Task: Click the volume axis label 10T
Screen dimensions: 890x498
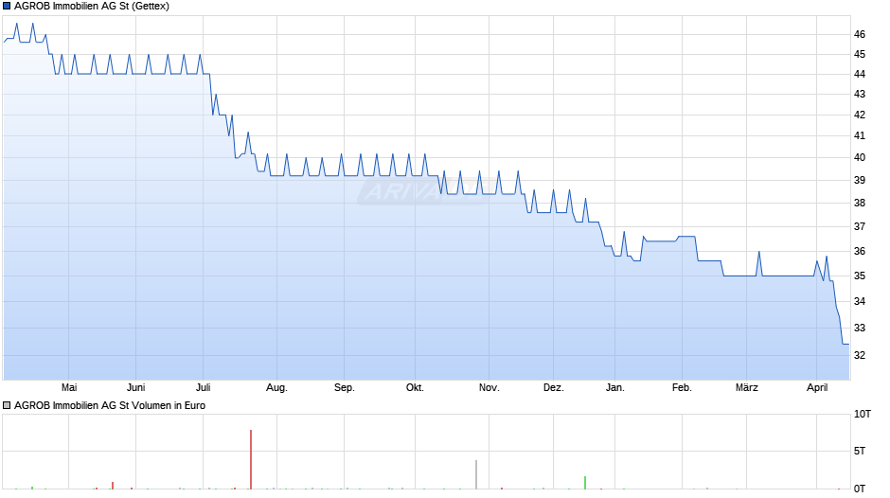Action: click(x=863, y=414)
